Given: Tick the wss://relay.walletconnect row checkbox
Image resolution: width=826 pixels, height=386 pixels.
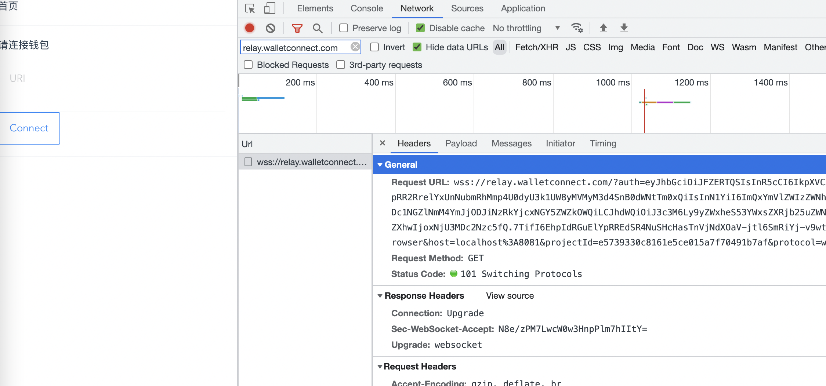Looking at the screenshot, I should tap(248, 162).
